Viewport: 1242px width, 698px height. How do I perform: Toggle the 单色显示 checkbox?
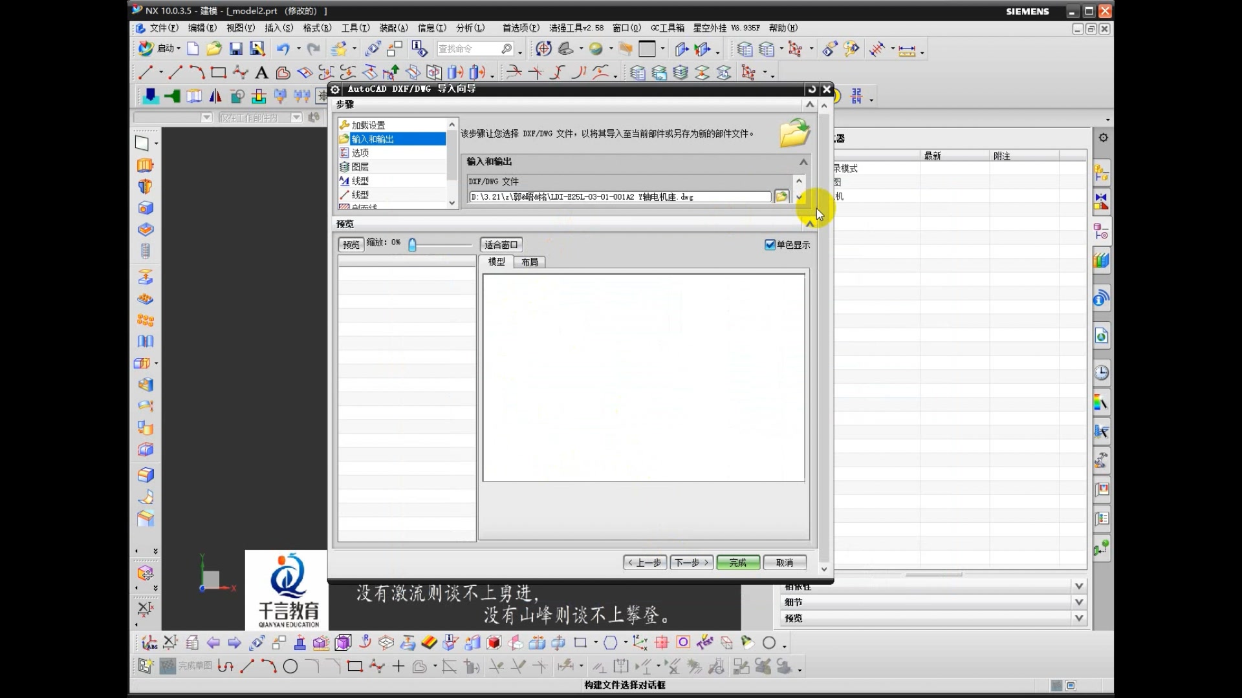(770, 244)
